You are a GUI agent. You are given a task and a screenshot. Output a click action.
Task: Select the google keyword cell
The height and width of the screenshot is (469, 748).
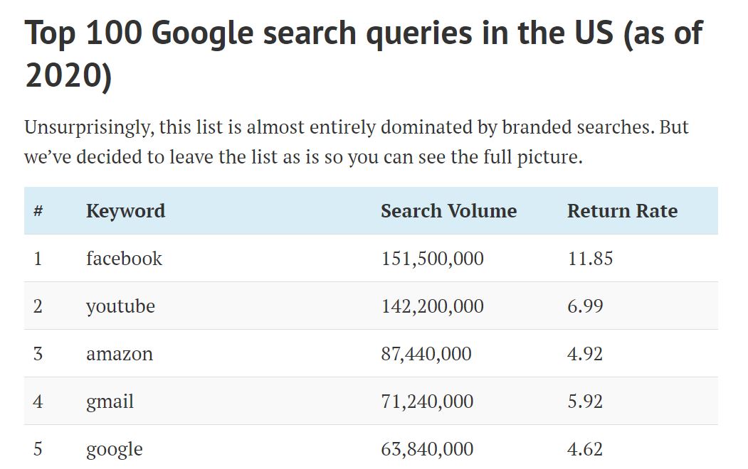coord(115,449)
